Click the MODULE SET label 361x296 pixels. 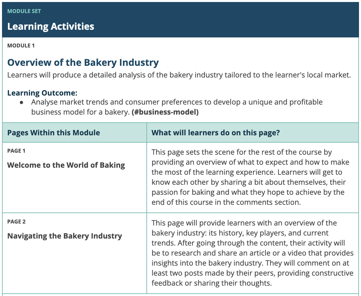point(24,11)
